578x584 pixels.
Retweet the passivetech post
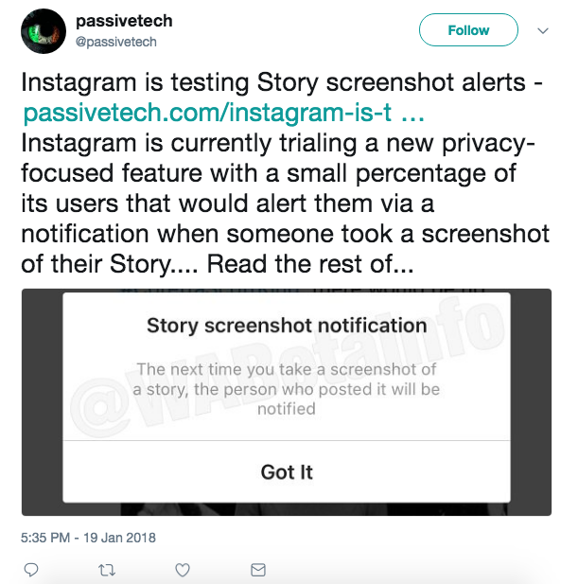(107, 570)
